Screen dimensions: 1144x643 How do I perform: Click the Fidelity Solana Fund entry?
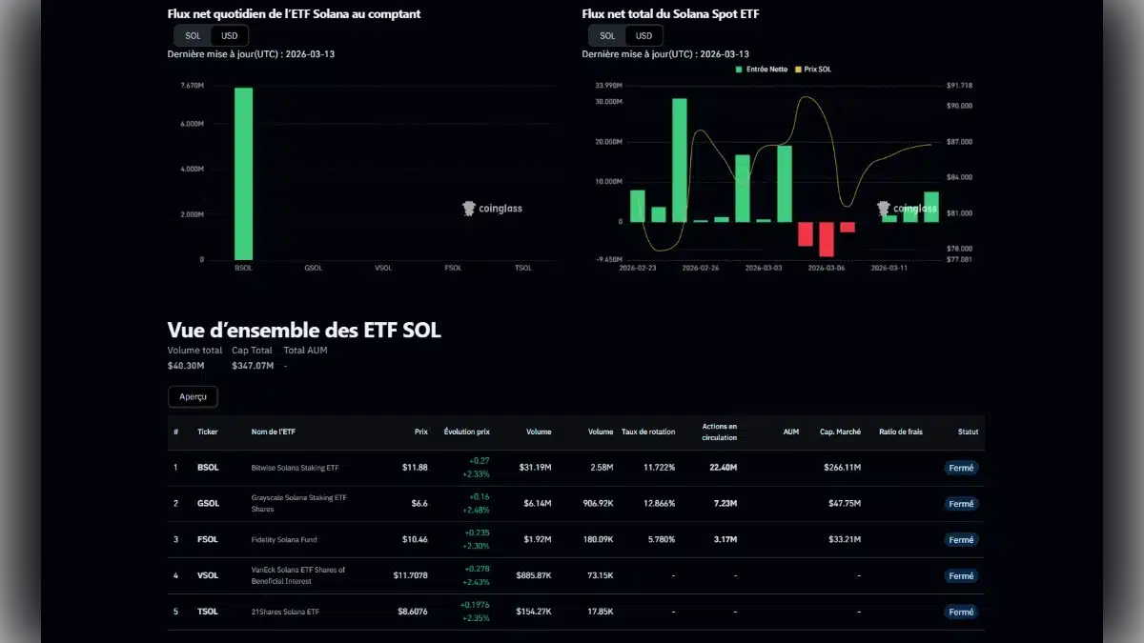point(283,539)
